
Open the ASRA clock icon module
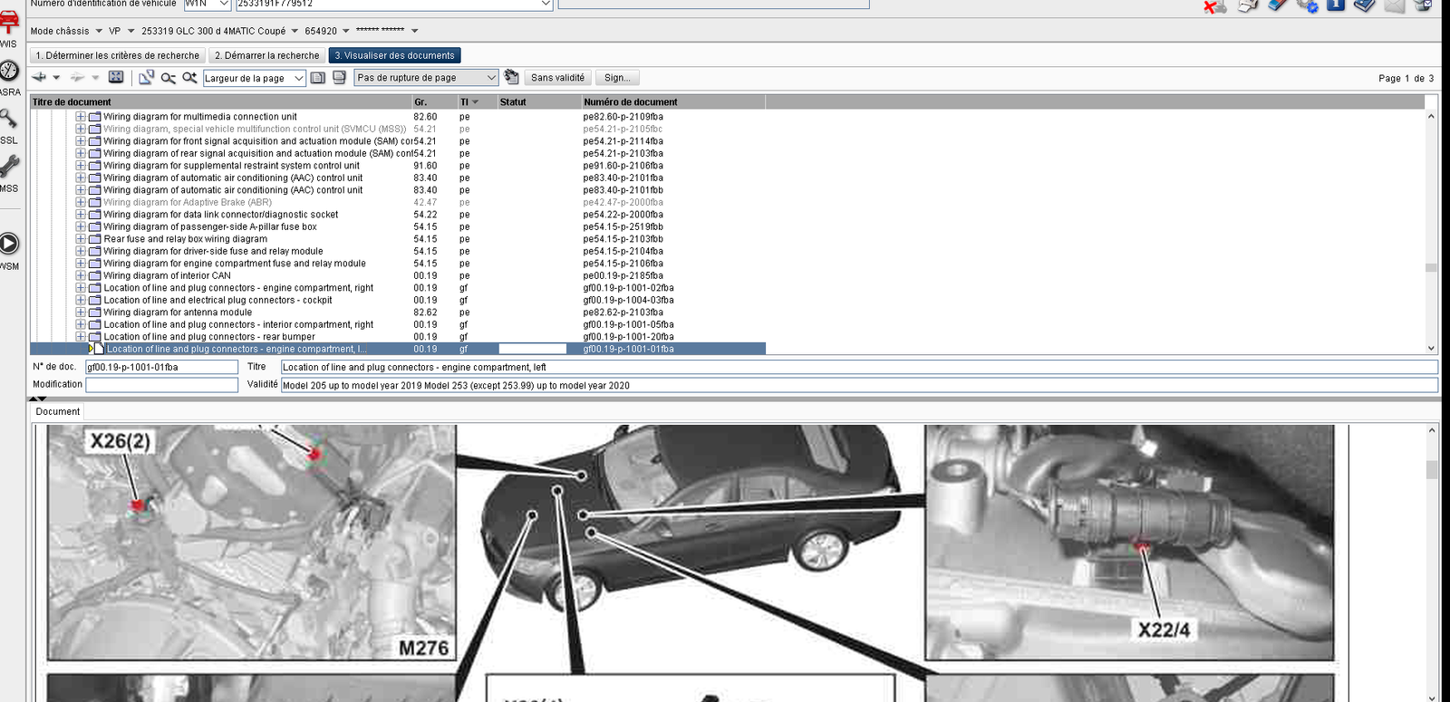[x=9, y=72]
